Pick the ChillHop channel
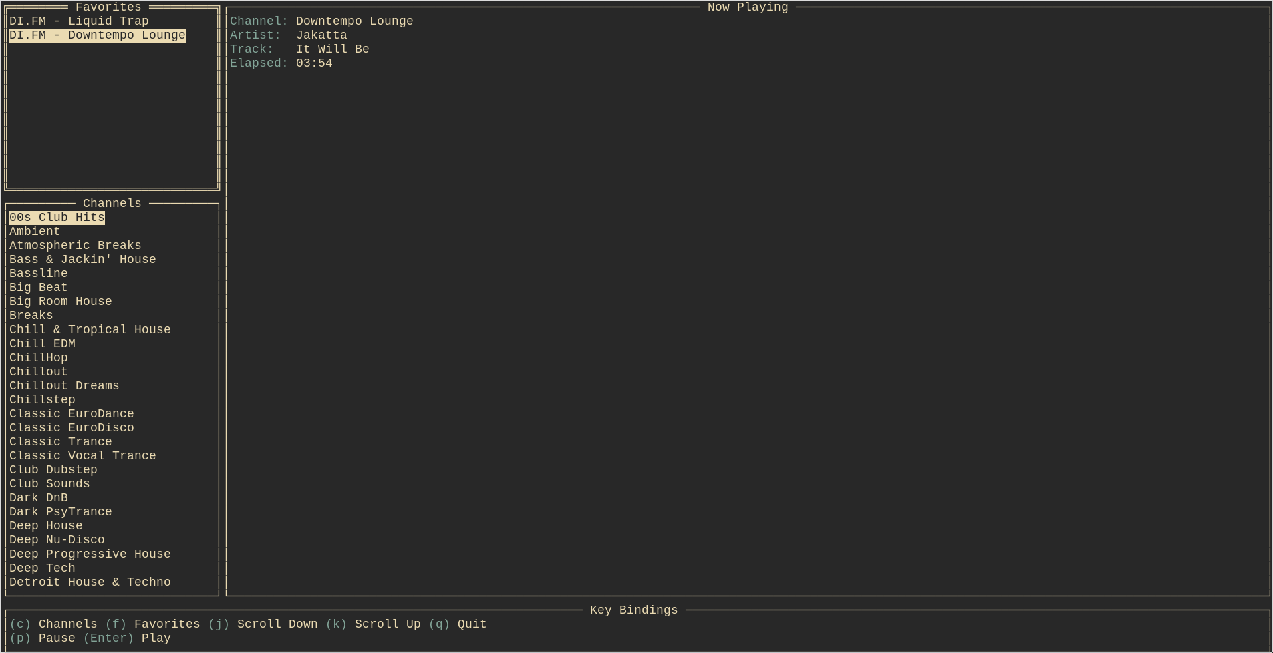1273x653 pixels. click(x=39, y=358)
